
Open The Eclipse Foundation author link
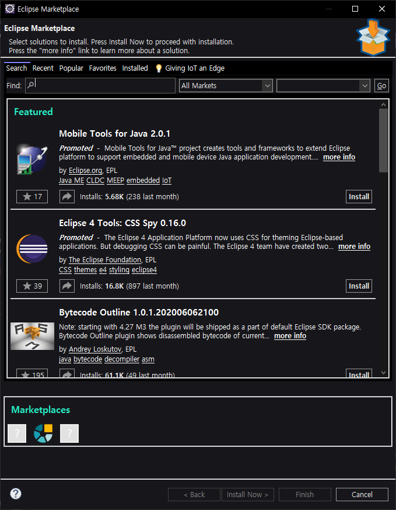point(105,260)
